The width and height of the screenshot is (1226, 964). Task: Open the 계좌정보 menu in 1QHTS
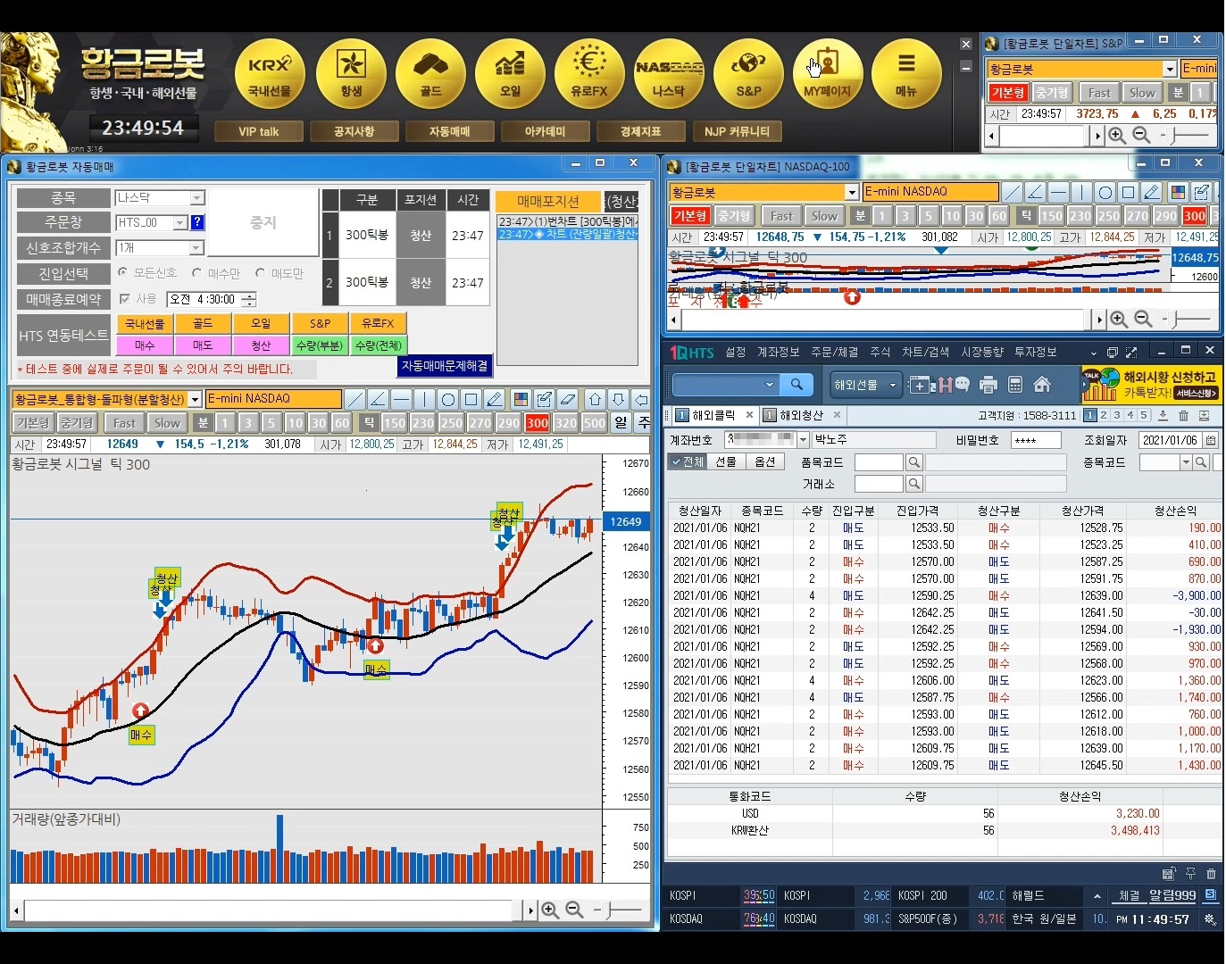click(x=778, y=352)
